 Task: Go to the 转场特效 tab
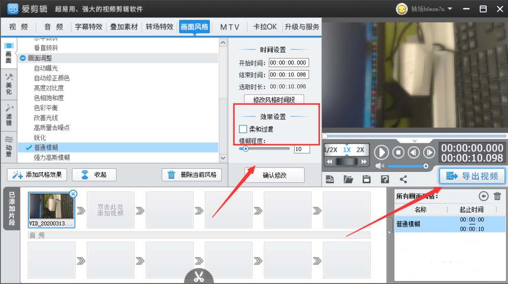pyautogui.click(x=160, y=27)
